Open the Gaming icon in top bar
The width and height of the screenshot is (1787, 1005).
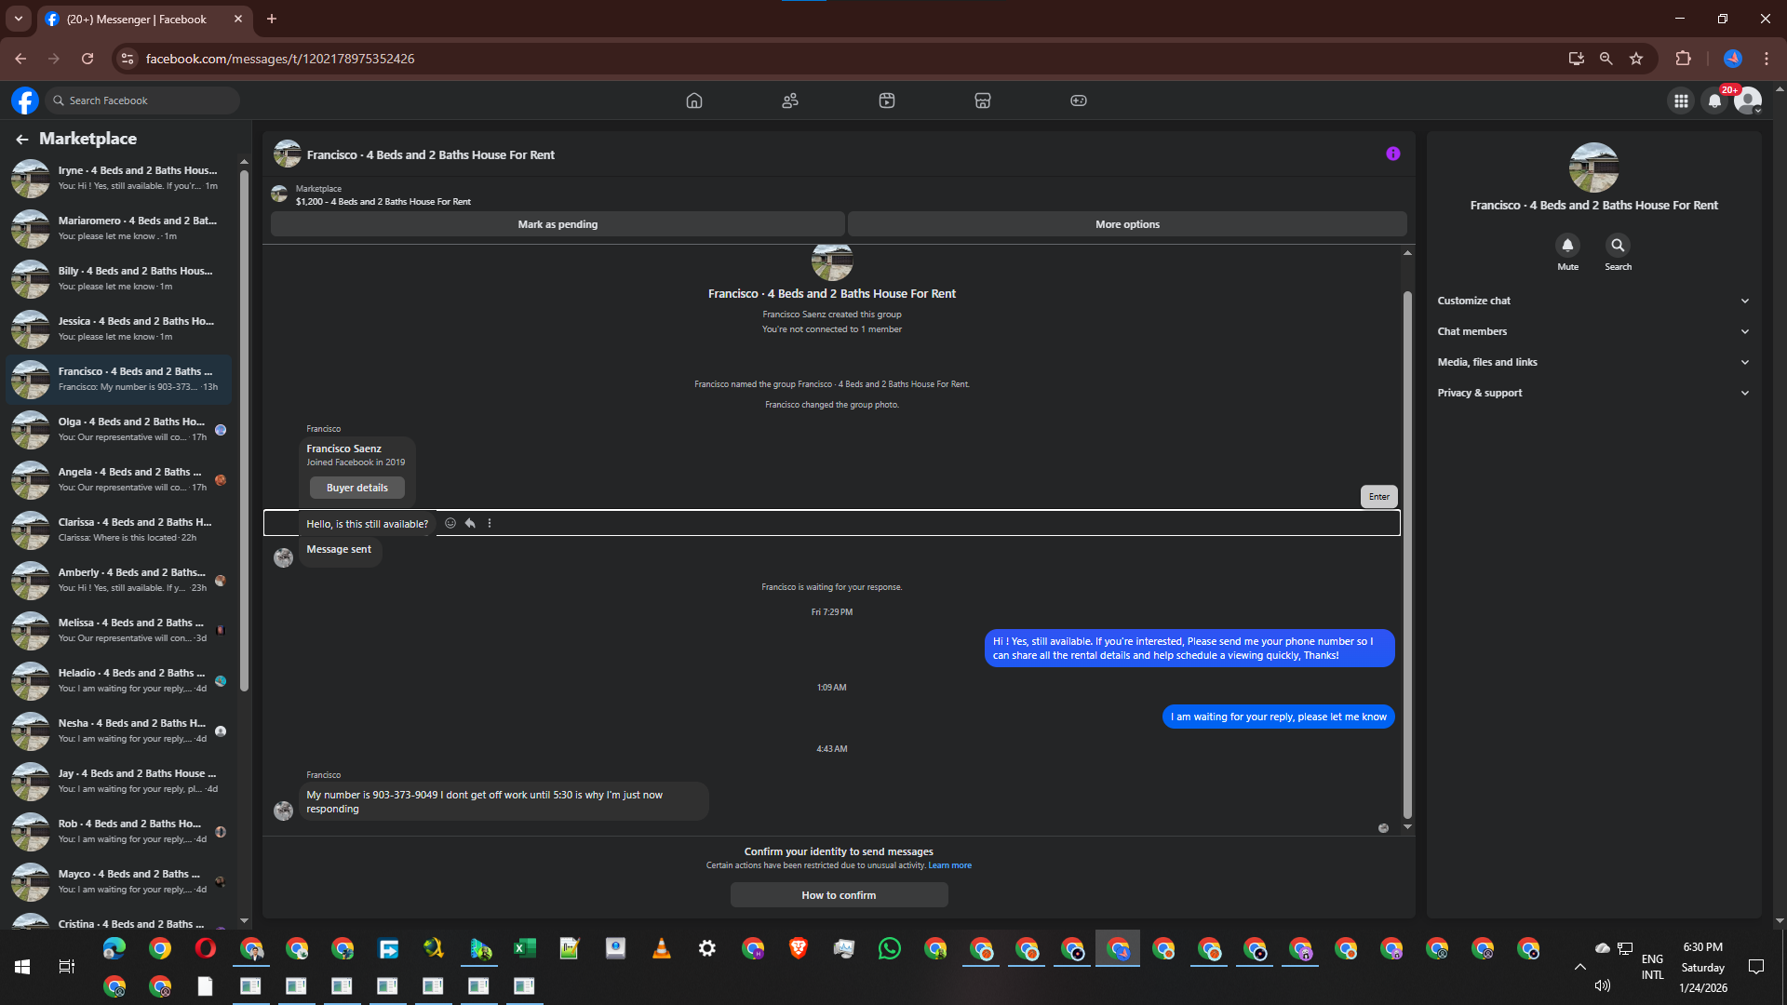[1078, 100]
